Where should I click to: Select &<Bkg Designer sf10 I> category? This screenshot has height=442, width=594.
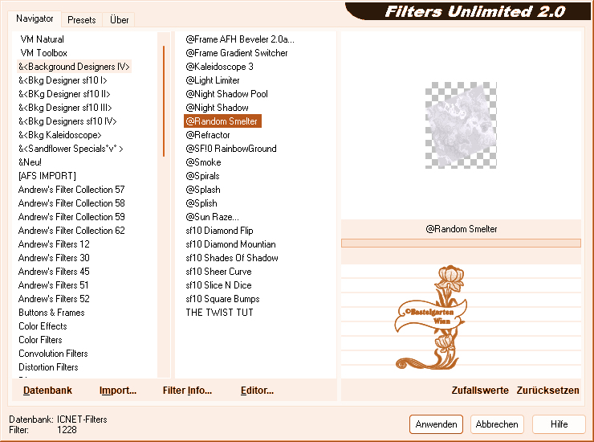tap(63, 80)
